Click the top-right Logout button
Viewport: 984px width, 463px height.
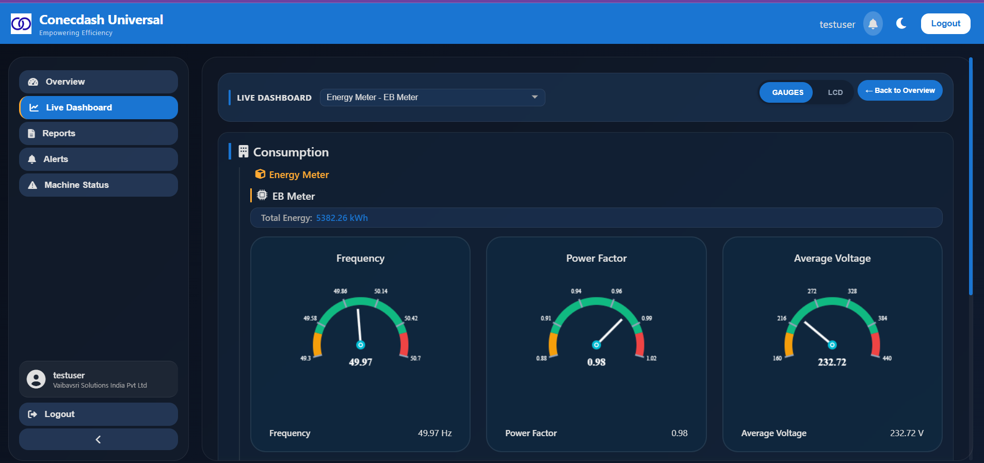point(945,24)
